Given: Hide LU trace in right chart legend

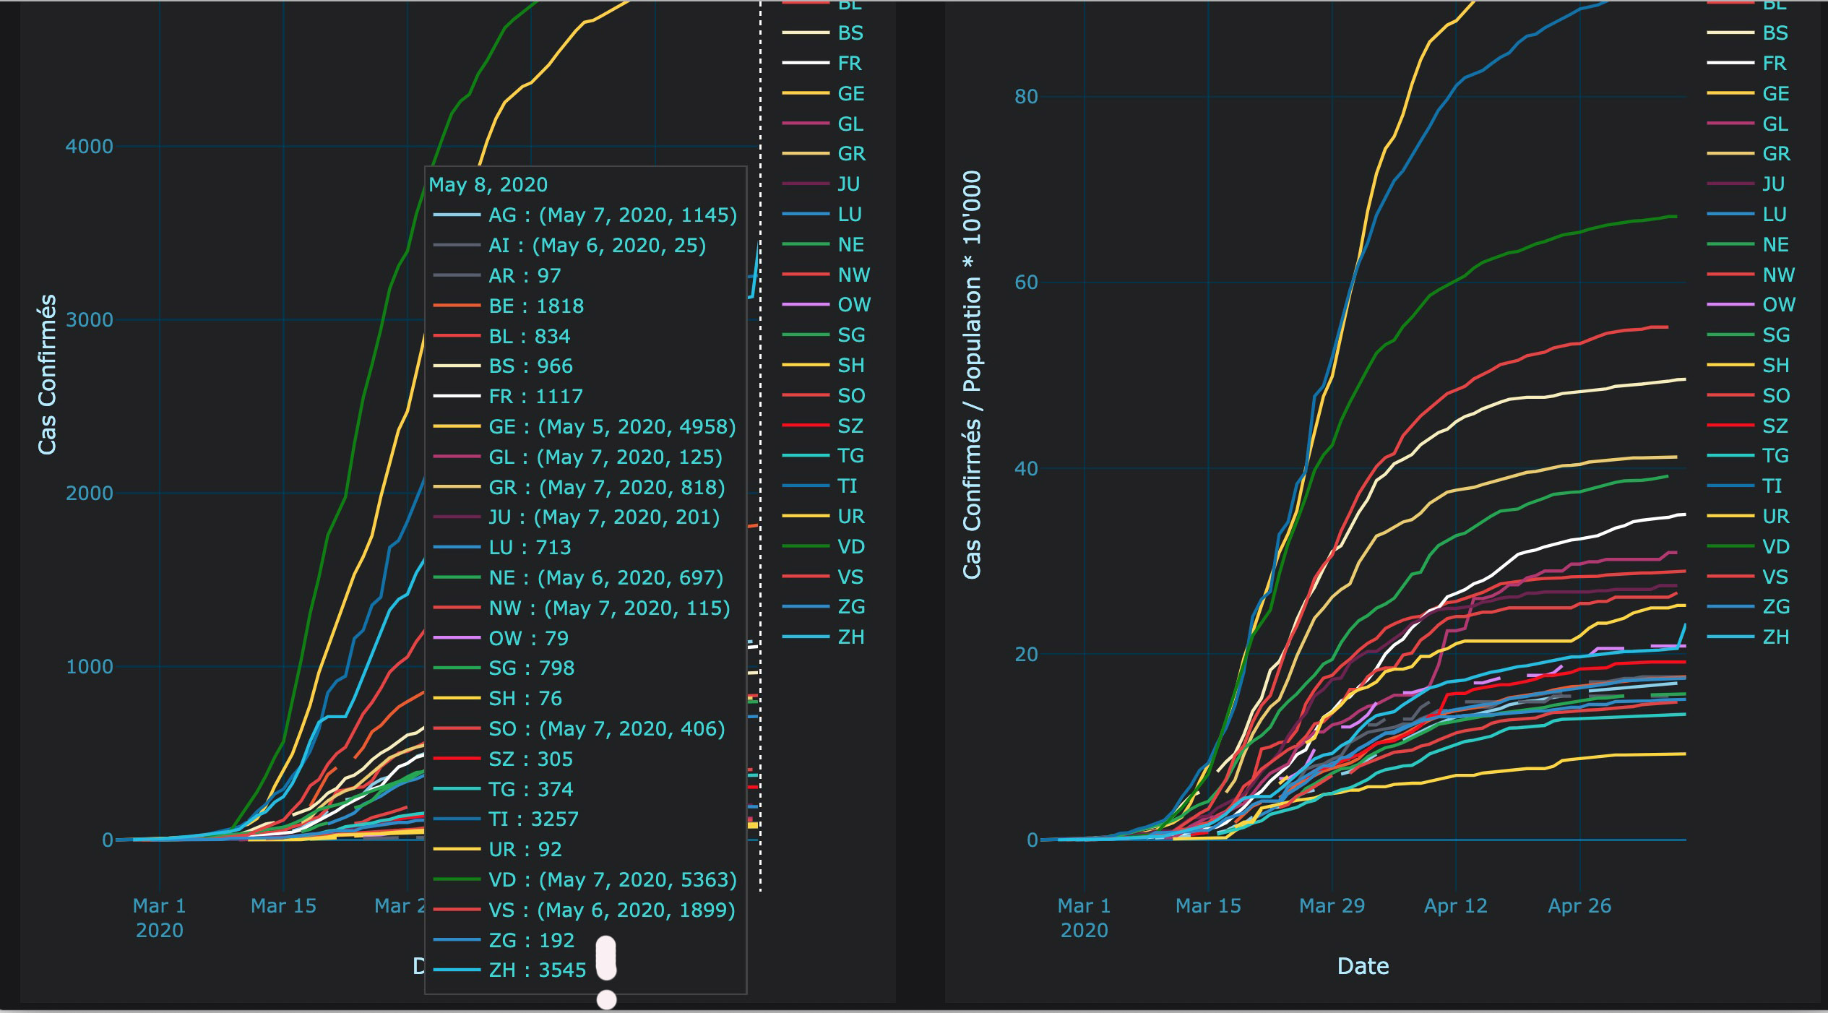Looking at the screenshot, I should click(x=1774, y=215).
